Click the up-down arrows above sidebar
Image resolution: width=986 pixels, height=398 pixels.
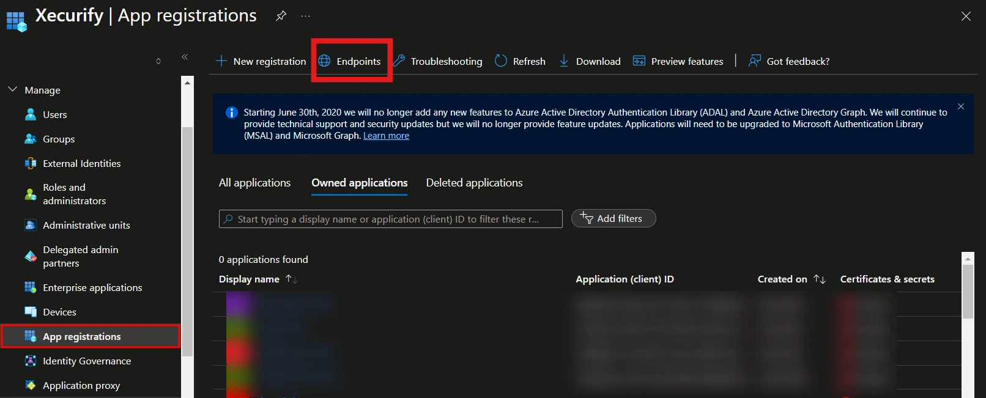click(x=158, y=61)
